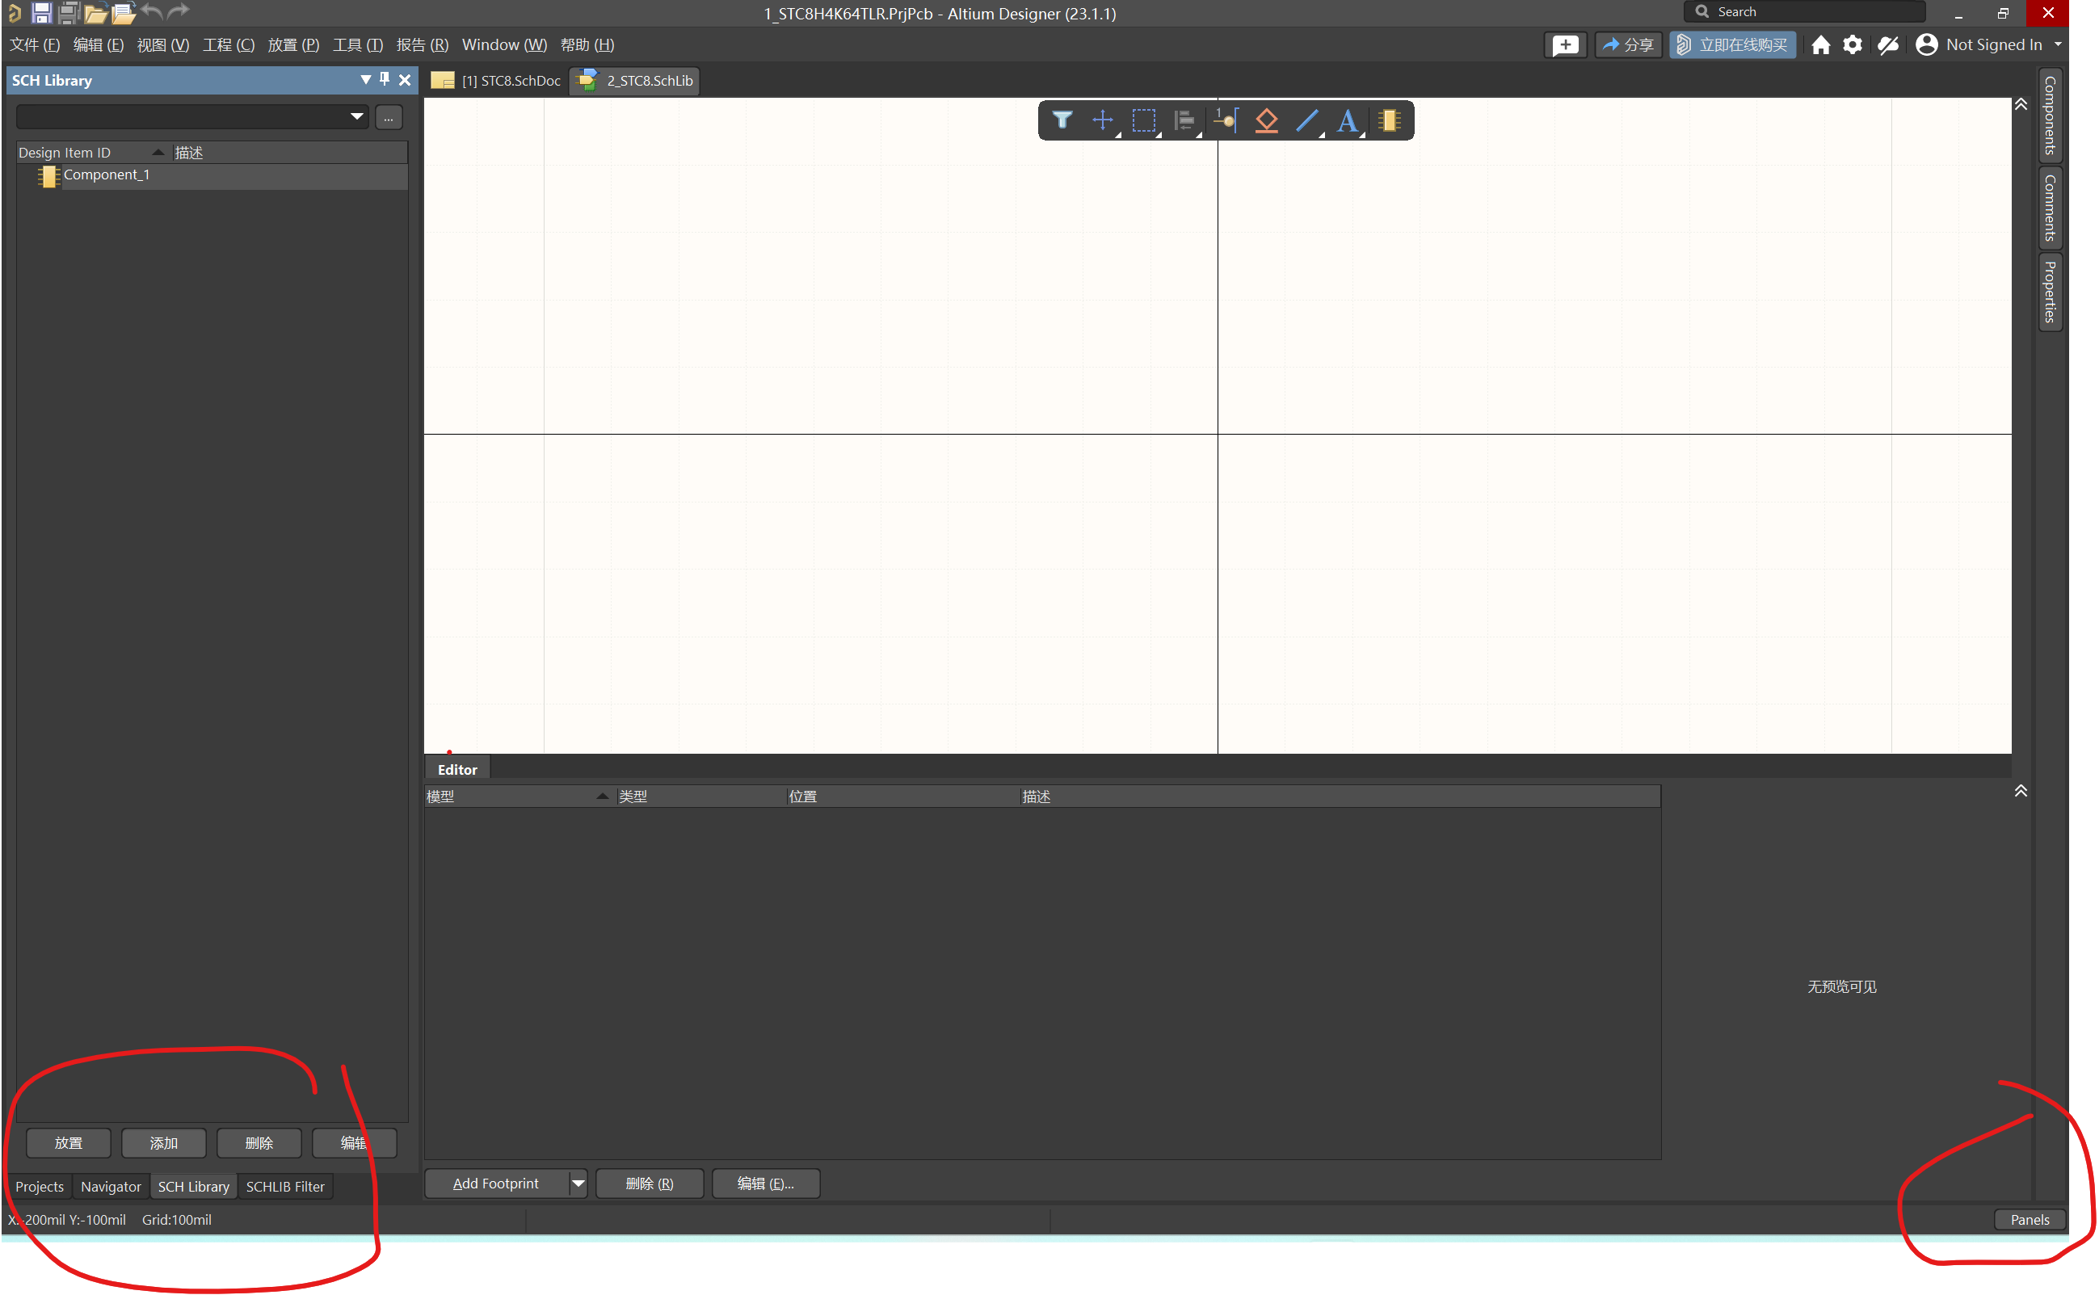2099x1295 pixels.
Task: Select the Place Text String tool
Action: [x=1347, y=120]
